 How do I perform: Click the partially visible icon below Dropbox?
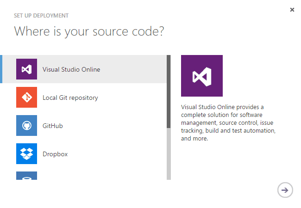click(26, 176)
